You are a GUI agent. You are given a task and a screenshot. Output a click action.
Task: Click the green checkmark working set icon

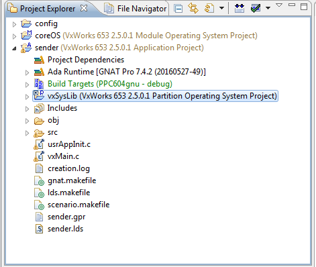click(x=256, y=9)
